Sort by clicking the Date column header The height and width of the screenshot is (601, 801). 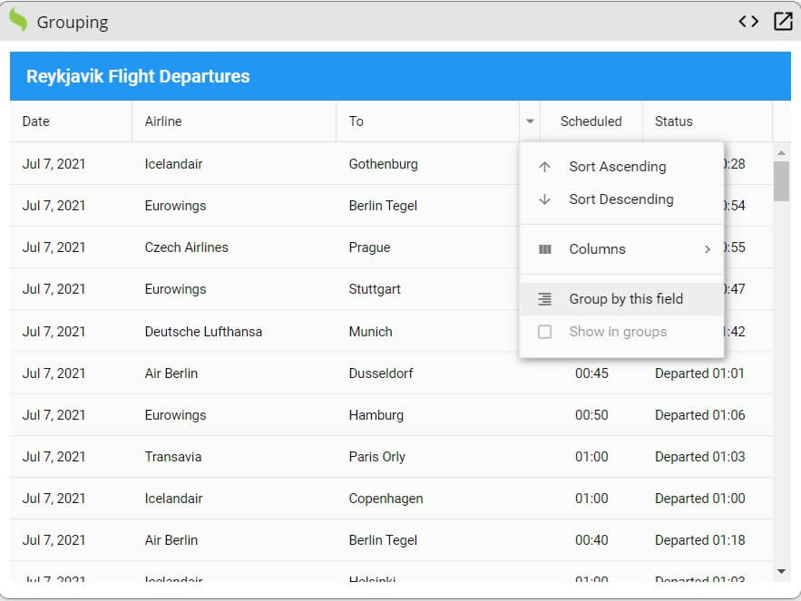(x=37, y=121)
